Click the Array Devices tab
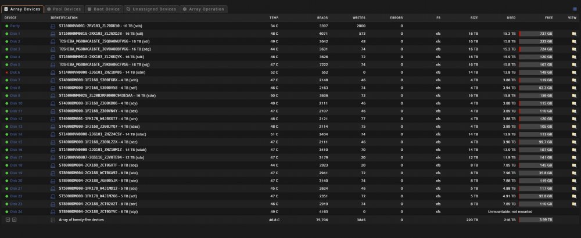 (x=22, y=9)
